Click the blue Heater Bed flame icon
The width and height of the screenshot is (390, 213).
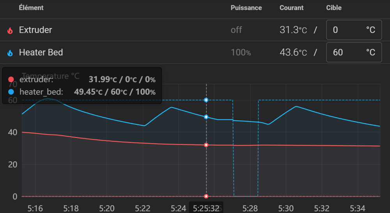10,53
